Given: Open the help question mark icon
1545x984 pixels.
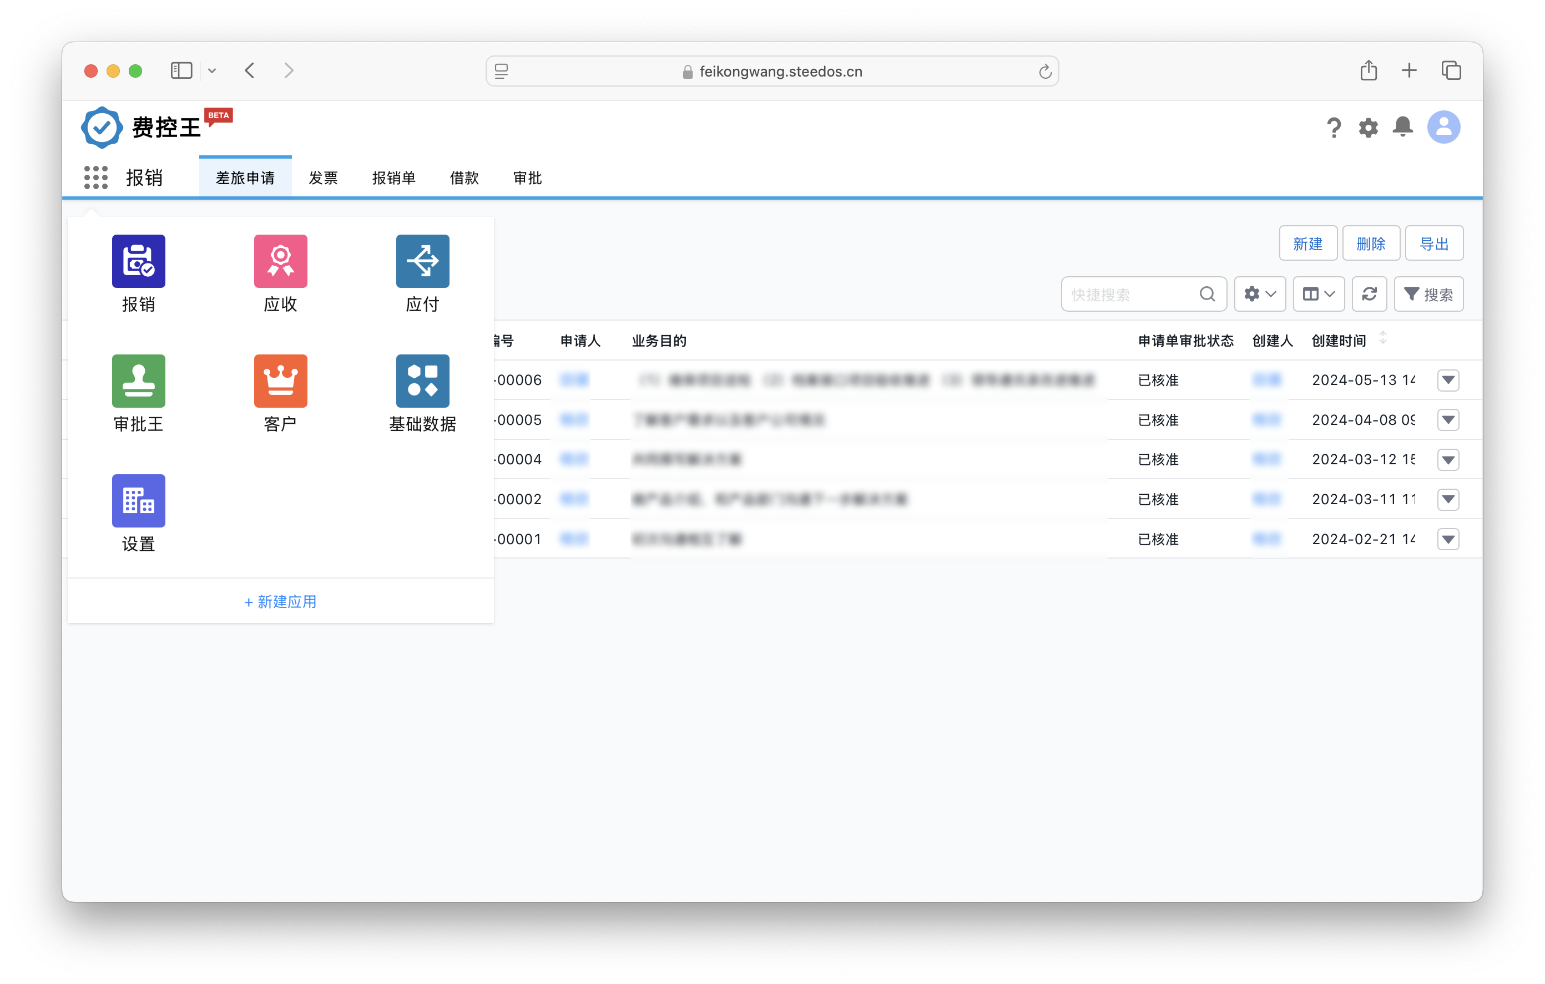Looking at the screenshot, I should click(1334, 127).
